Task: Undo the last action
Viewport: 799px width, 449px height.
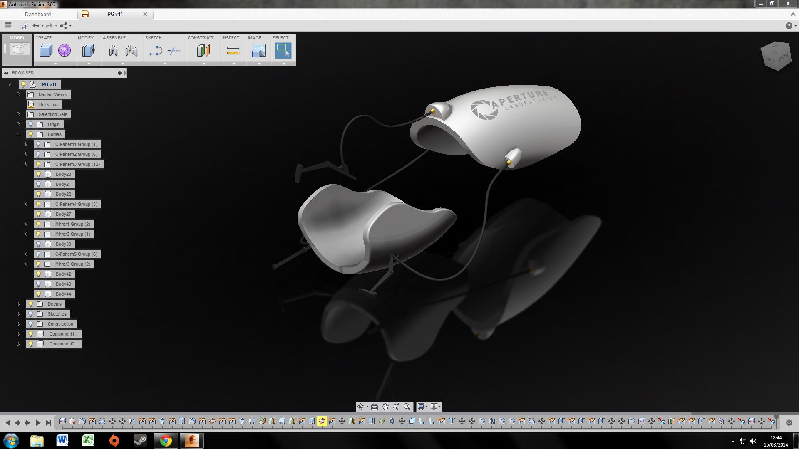Action: click(x=36, y=26)
